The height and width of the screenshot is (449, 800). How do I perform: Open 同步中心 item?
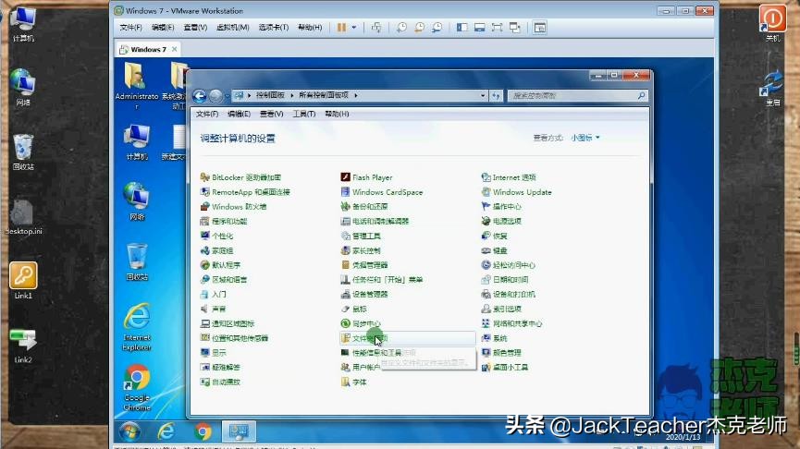[x=361, y=323]
